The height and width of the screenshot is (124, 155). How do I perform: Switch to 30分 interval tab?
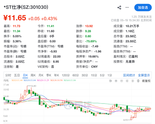85,75
